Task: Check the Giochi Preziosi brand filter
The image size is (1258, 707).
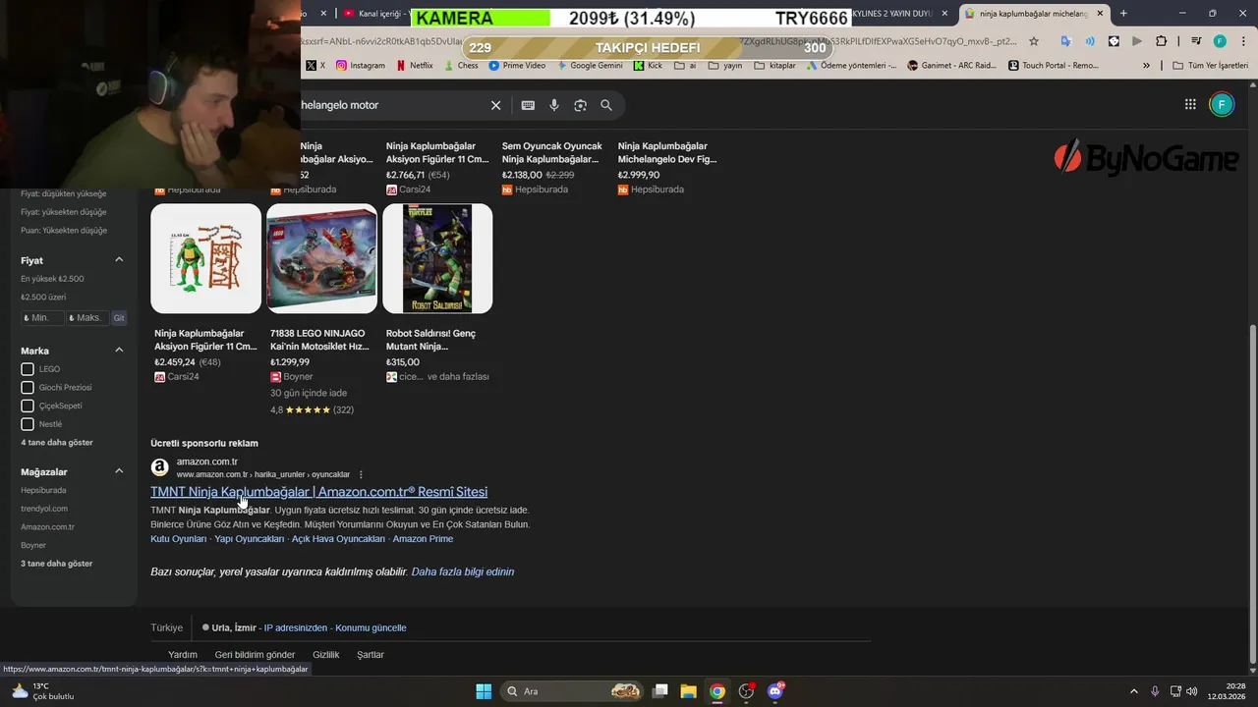Action: pyautogui.click(x=28, y=387)
